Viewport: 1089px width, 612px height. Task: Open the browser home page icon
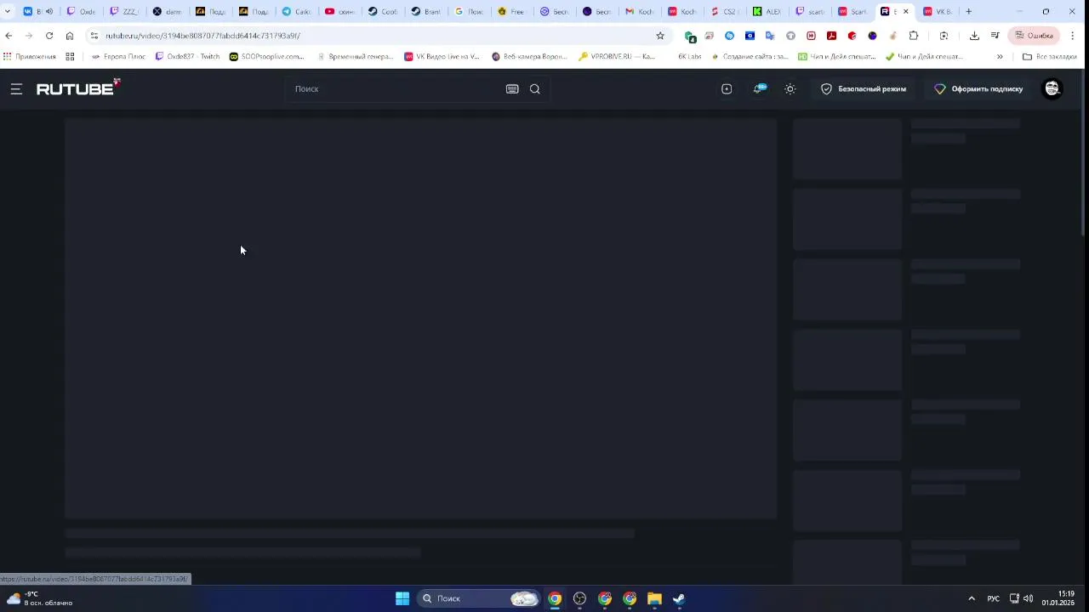point(70,36)
